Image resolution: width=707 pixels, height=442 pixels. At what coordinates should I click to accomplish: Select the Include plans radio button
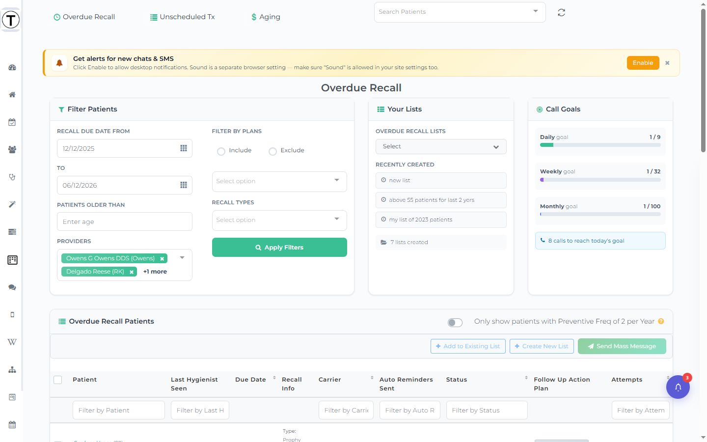tap(221, 151)
